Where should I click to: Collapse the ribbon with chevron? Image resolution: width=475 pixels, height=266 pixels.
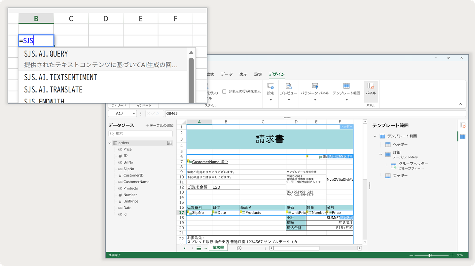[460, 104]
